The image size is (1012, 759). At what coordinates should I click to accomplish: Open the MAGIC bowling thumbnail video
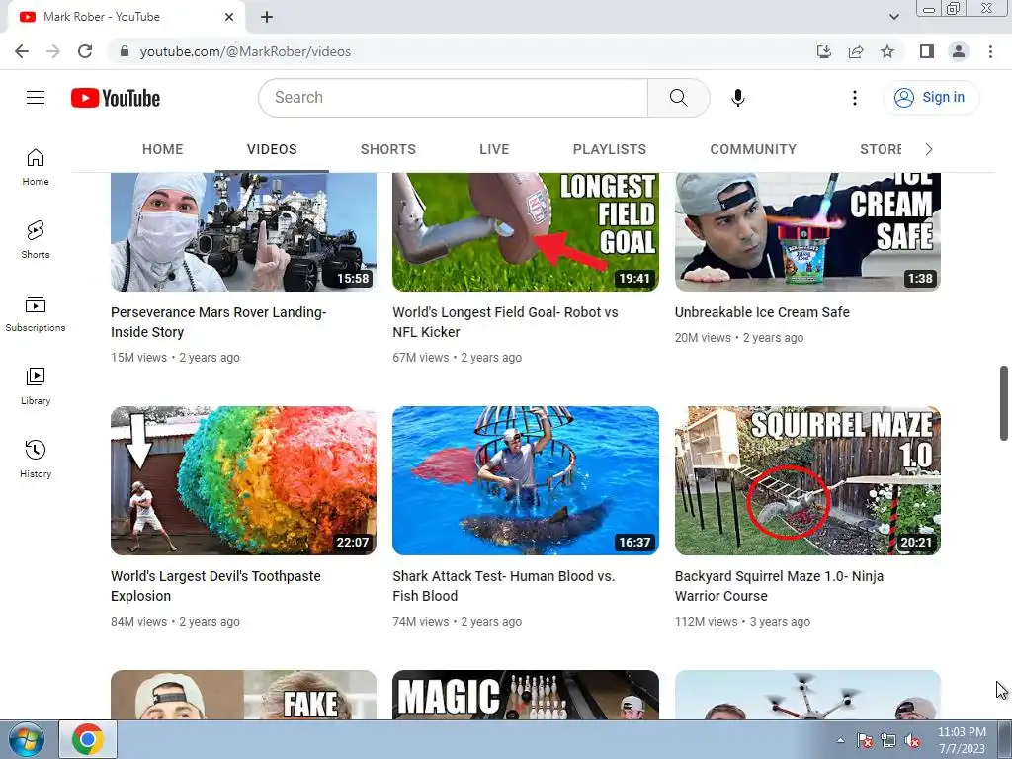[526, 695]
